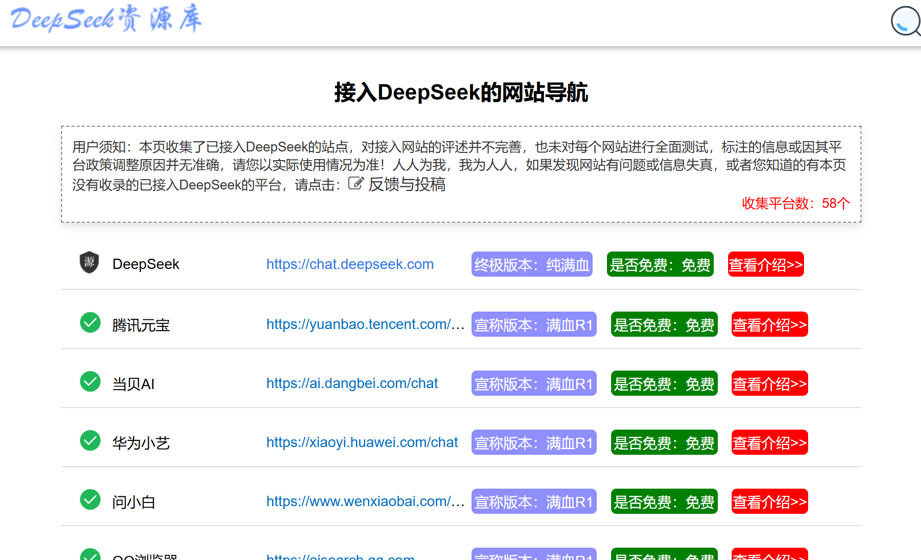
Task: Click the green checkmark icon for 华为小艺
Action: tap(90, 440)
